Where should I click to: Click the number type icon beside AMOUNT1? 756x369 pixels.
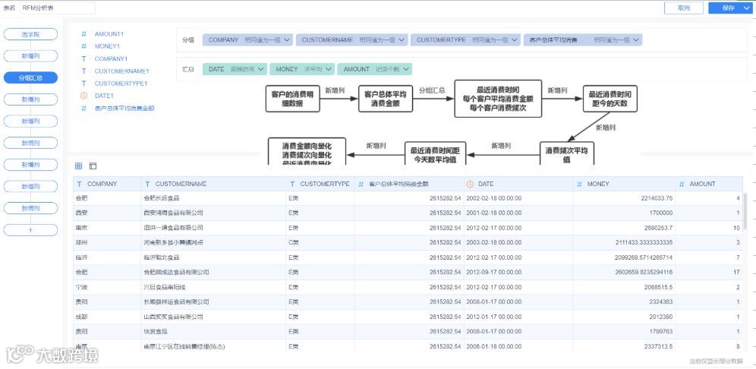point(84,34)
